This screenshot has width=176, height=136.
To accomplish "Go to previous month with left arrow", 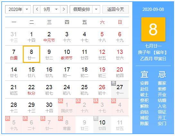I will [37, 9].
